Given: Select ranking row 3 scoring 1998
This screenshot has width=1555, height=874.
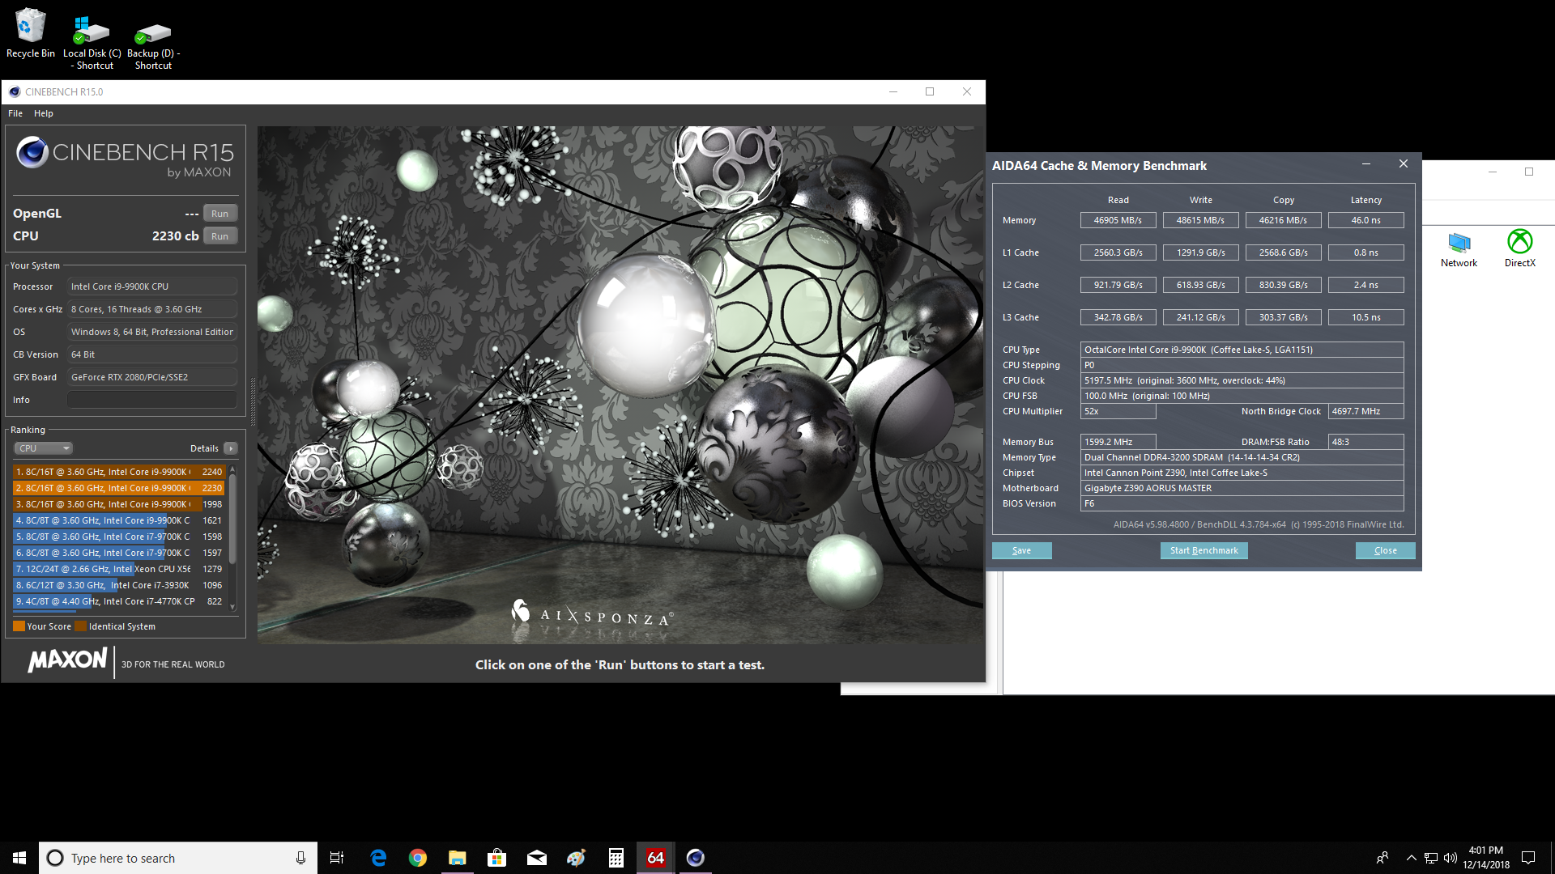Looking at the screenshot, I should tap(119, 504).
